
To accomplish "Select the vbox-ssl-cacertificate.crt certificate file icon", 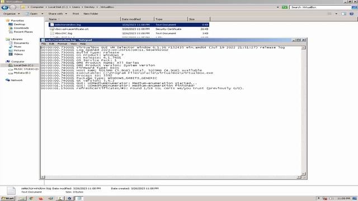I will [x=52, y=29].
